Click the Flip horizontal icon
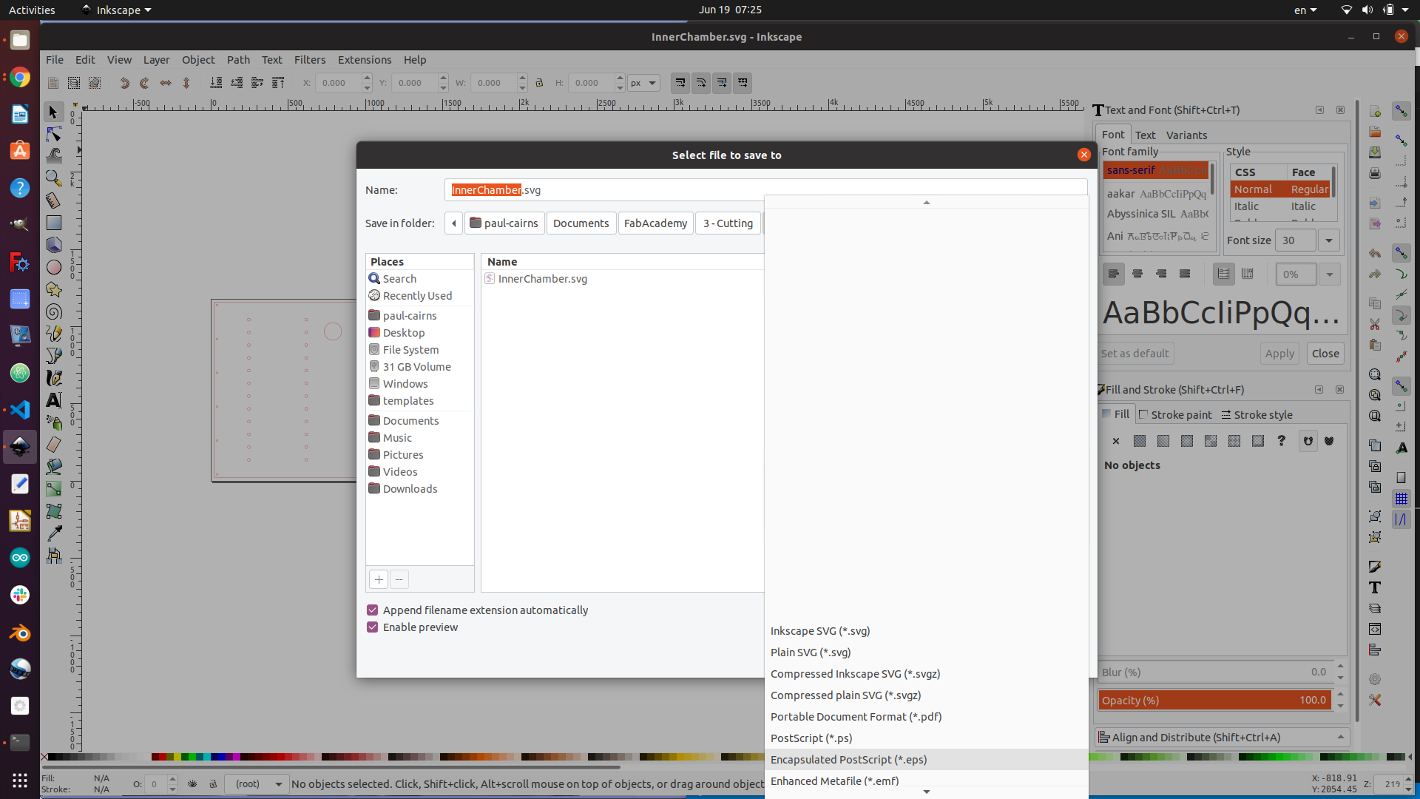Screen dimensions: 1420x799 [166, 83]
